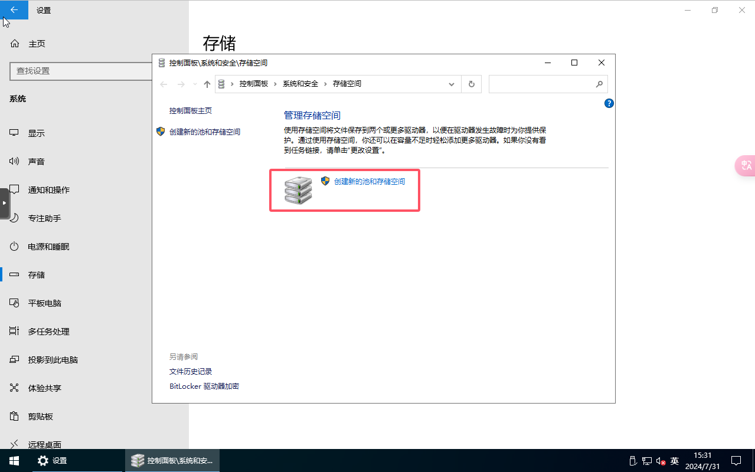This screenshot has height=472, width=755.
Task: Open Windows Start menu
Action: pos(14,460)
